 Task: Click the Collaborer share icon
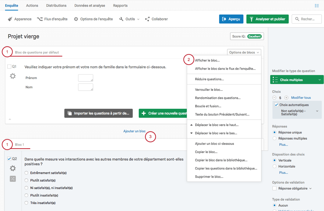coord(147,19)
